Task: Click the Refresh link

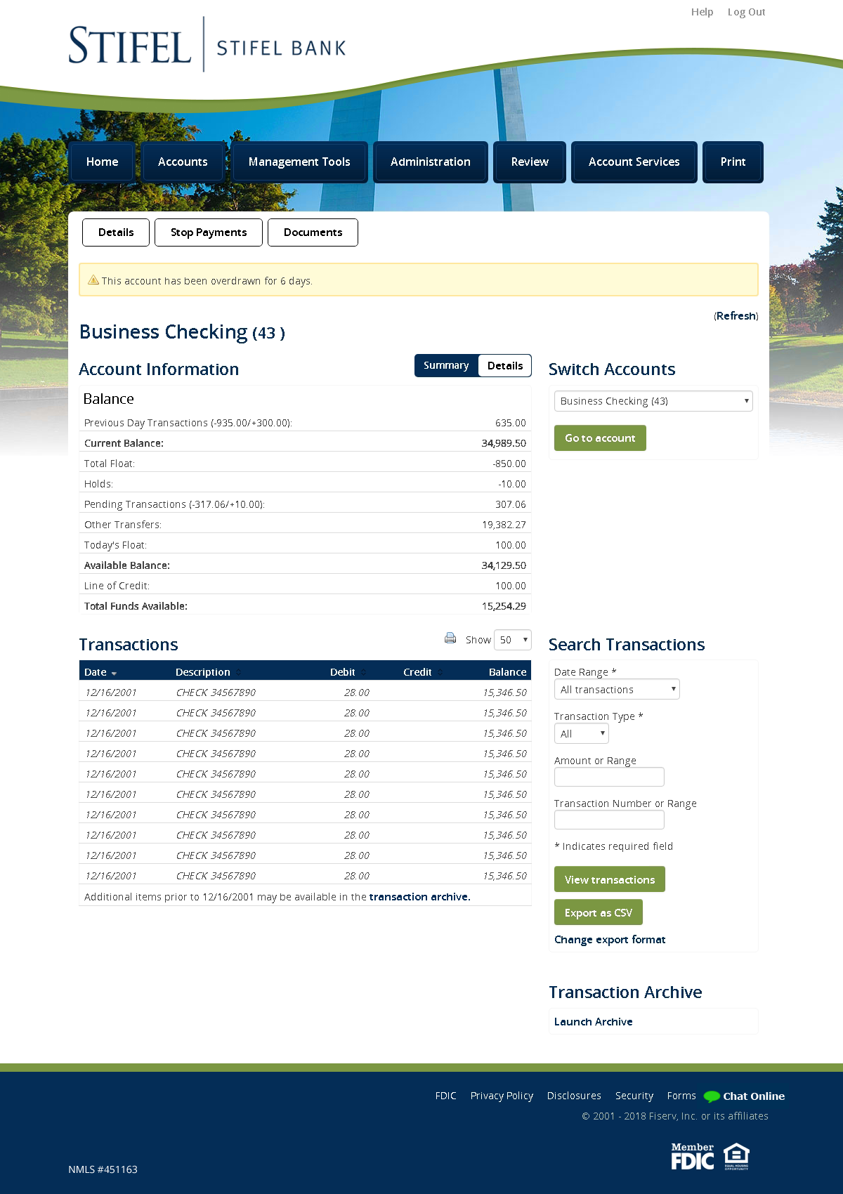Action: (736, 316)
